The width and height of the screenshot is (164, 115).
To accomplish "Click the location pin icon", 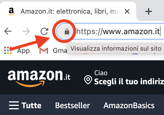I will coord(88,80).
